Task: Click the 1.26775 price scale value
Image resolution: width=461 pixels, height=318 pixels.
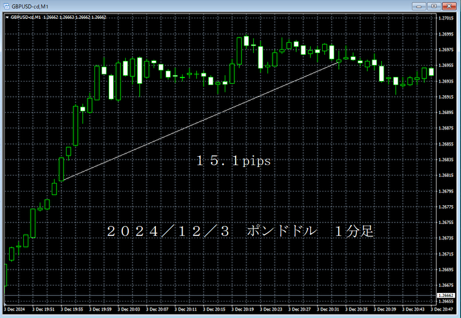Action: click(446, 207)
